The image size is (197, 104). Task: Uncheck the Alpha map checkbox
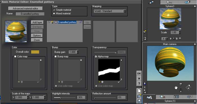(x=96, y=56)
